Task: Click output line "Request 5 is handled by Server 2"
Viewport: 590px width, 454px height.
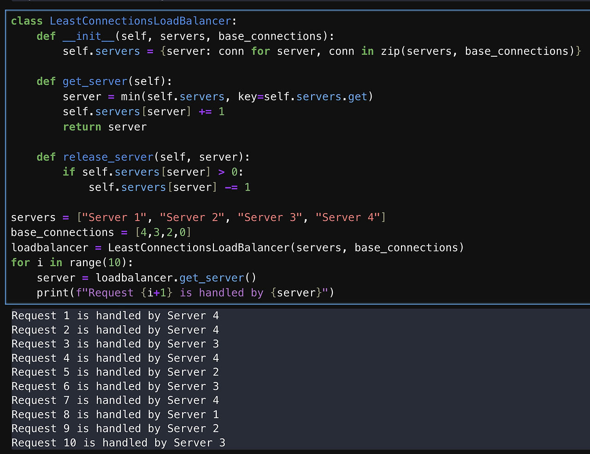Action: pyautogui.click(x=115, y=372)
